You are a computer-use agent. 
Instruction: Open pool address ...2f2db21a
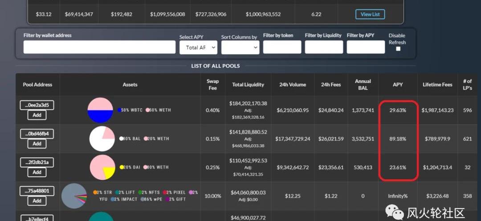(37, 162)
